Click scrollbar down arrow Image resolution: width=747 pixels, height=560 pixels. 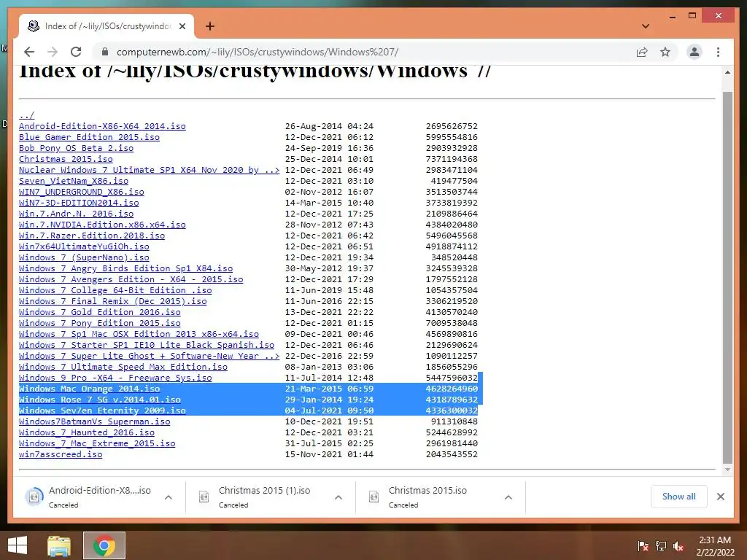pos(727,470)
